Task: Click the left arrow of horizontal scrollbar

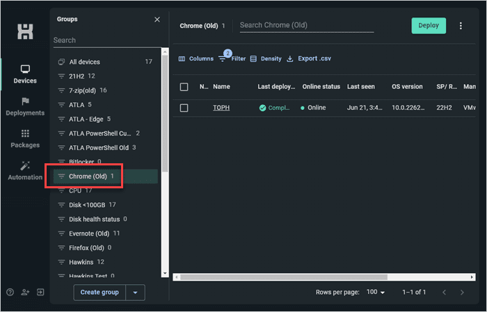Action: (x=177, y=277)
